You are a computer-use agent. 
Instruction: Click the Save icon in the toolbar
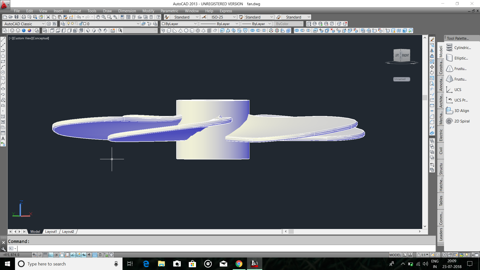coord(16,17)
